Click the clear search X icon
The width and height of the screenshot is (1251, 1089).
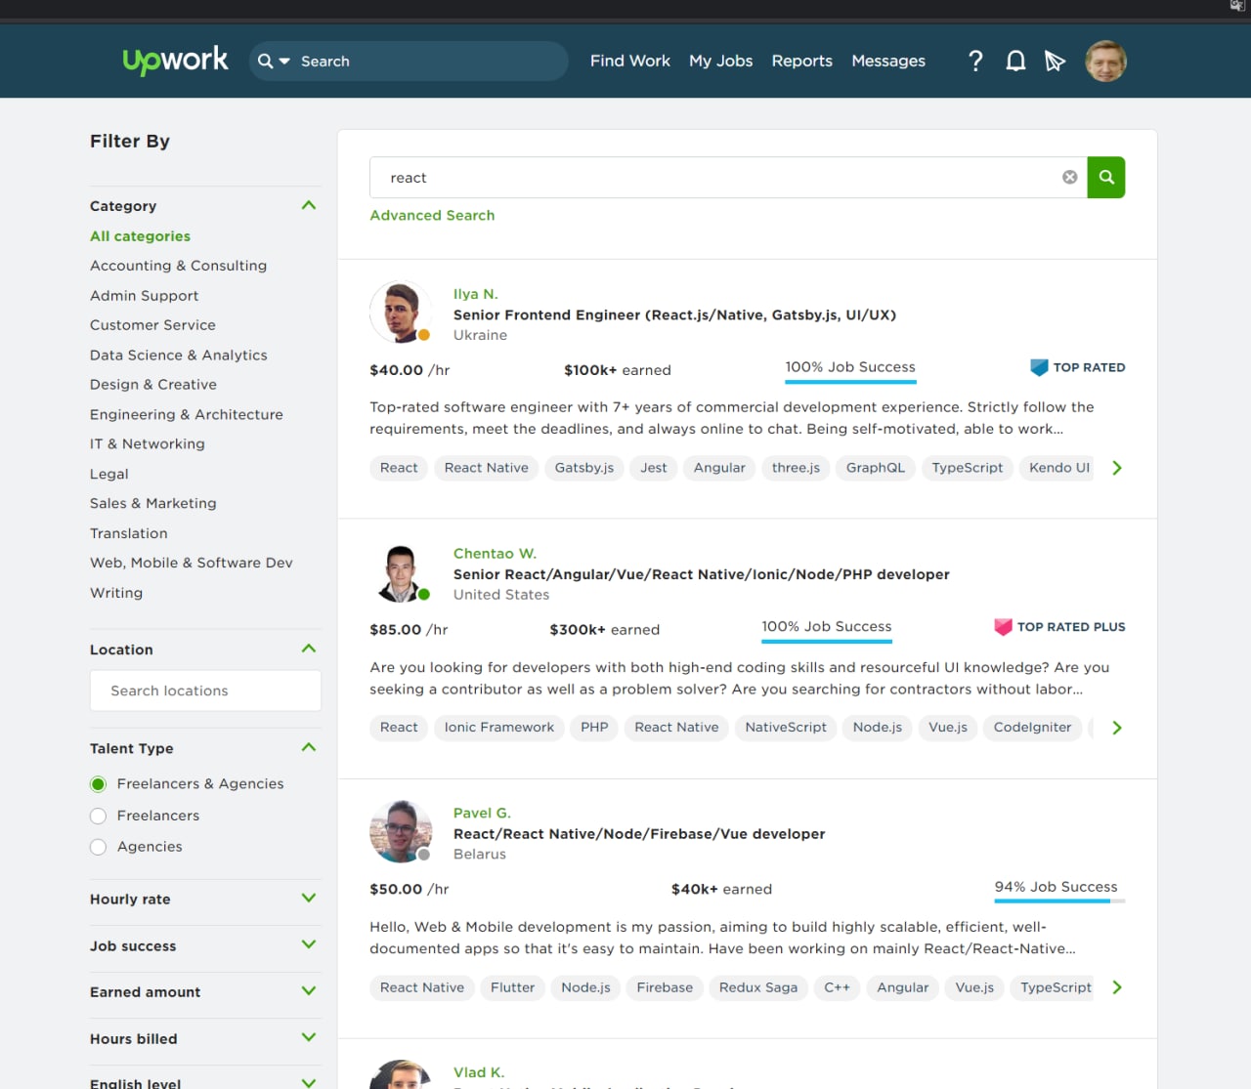tap(1070, 177)
